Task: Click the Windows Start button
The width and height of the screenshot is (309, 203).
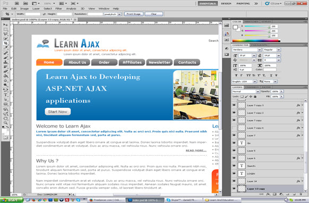Action: click(12, 200)
